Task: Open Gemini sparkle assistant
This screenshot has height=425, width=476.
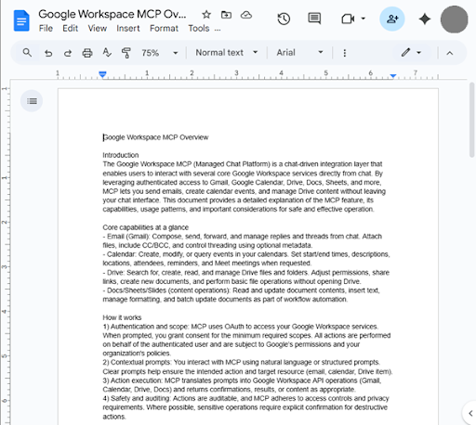Action: 424,19
